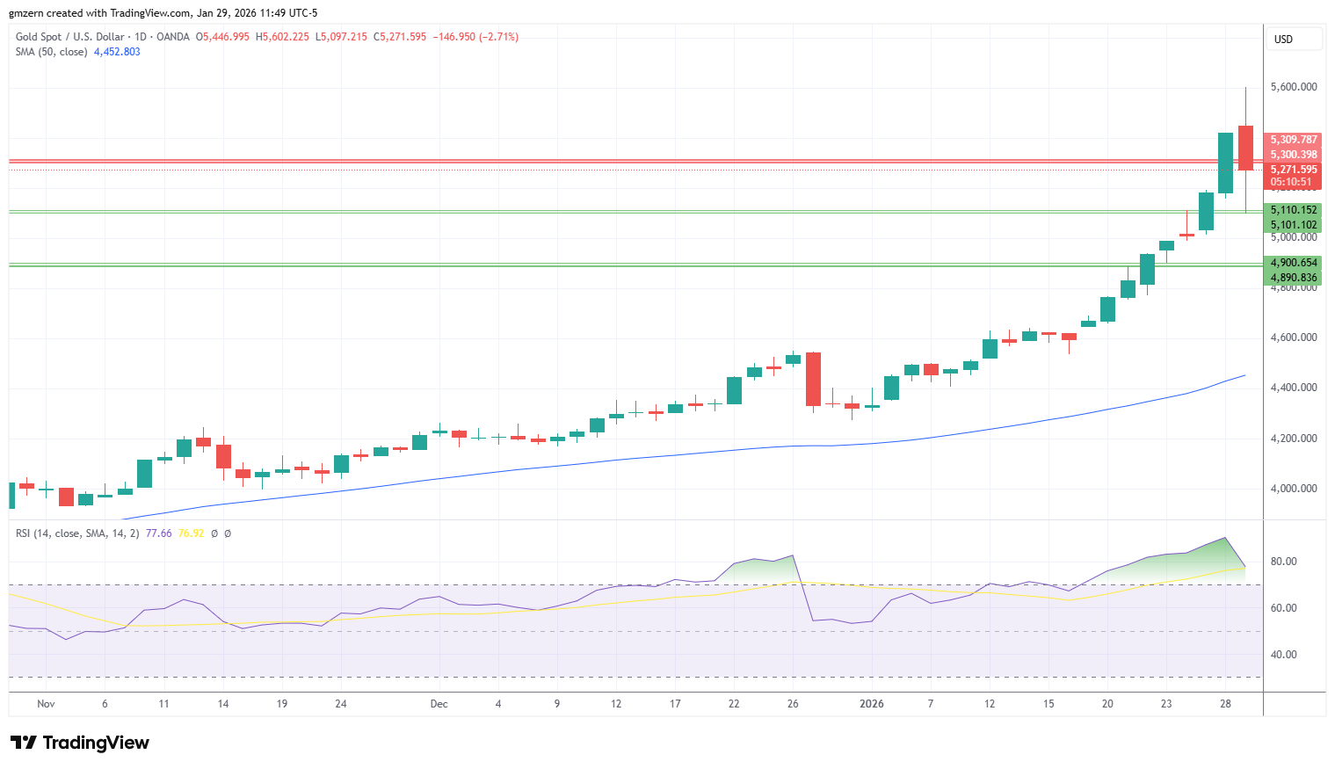Click the RSI moving average value 76.92
Screen dimensions: 1335x769
[191, 533]
